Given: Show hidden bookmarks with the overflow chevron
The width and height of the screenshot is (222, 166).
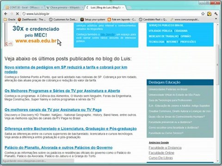Looking at the screenshot, I should tap(216, 19).
